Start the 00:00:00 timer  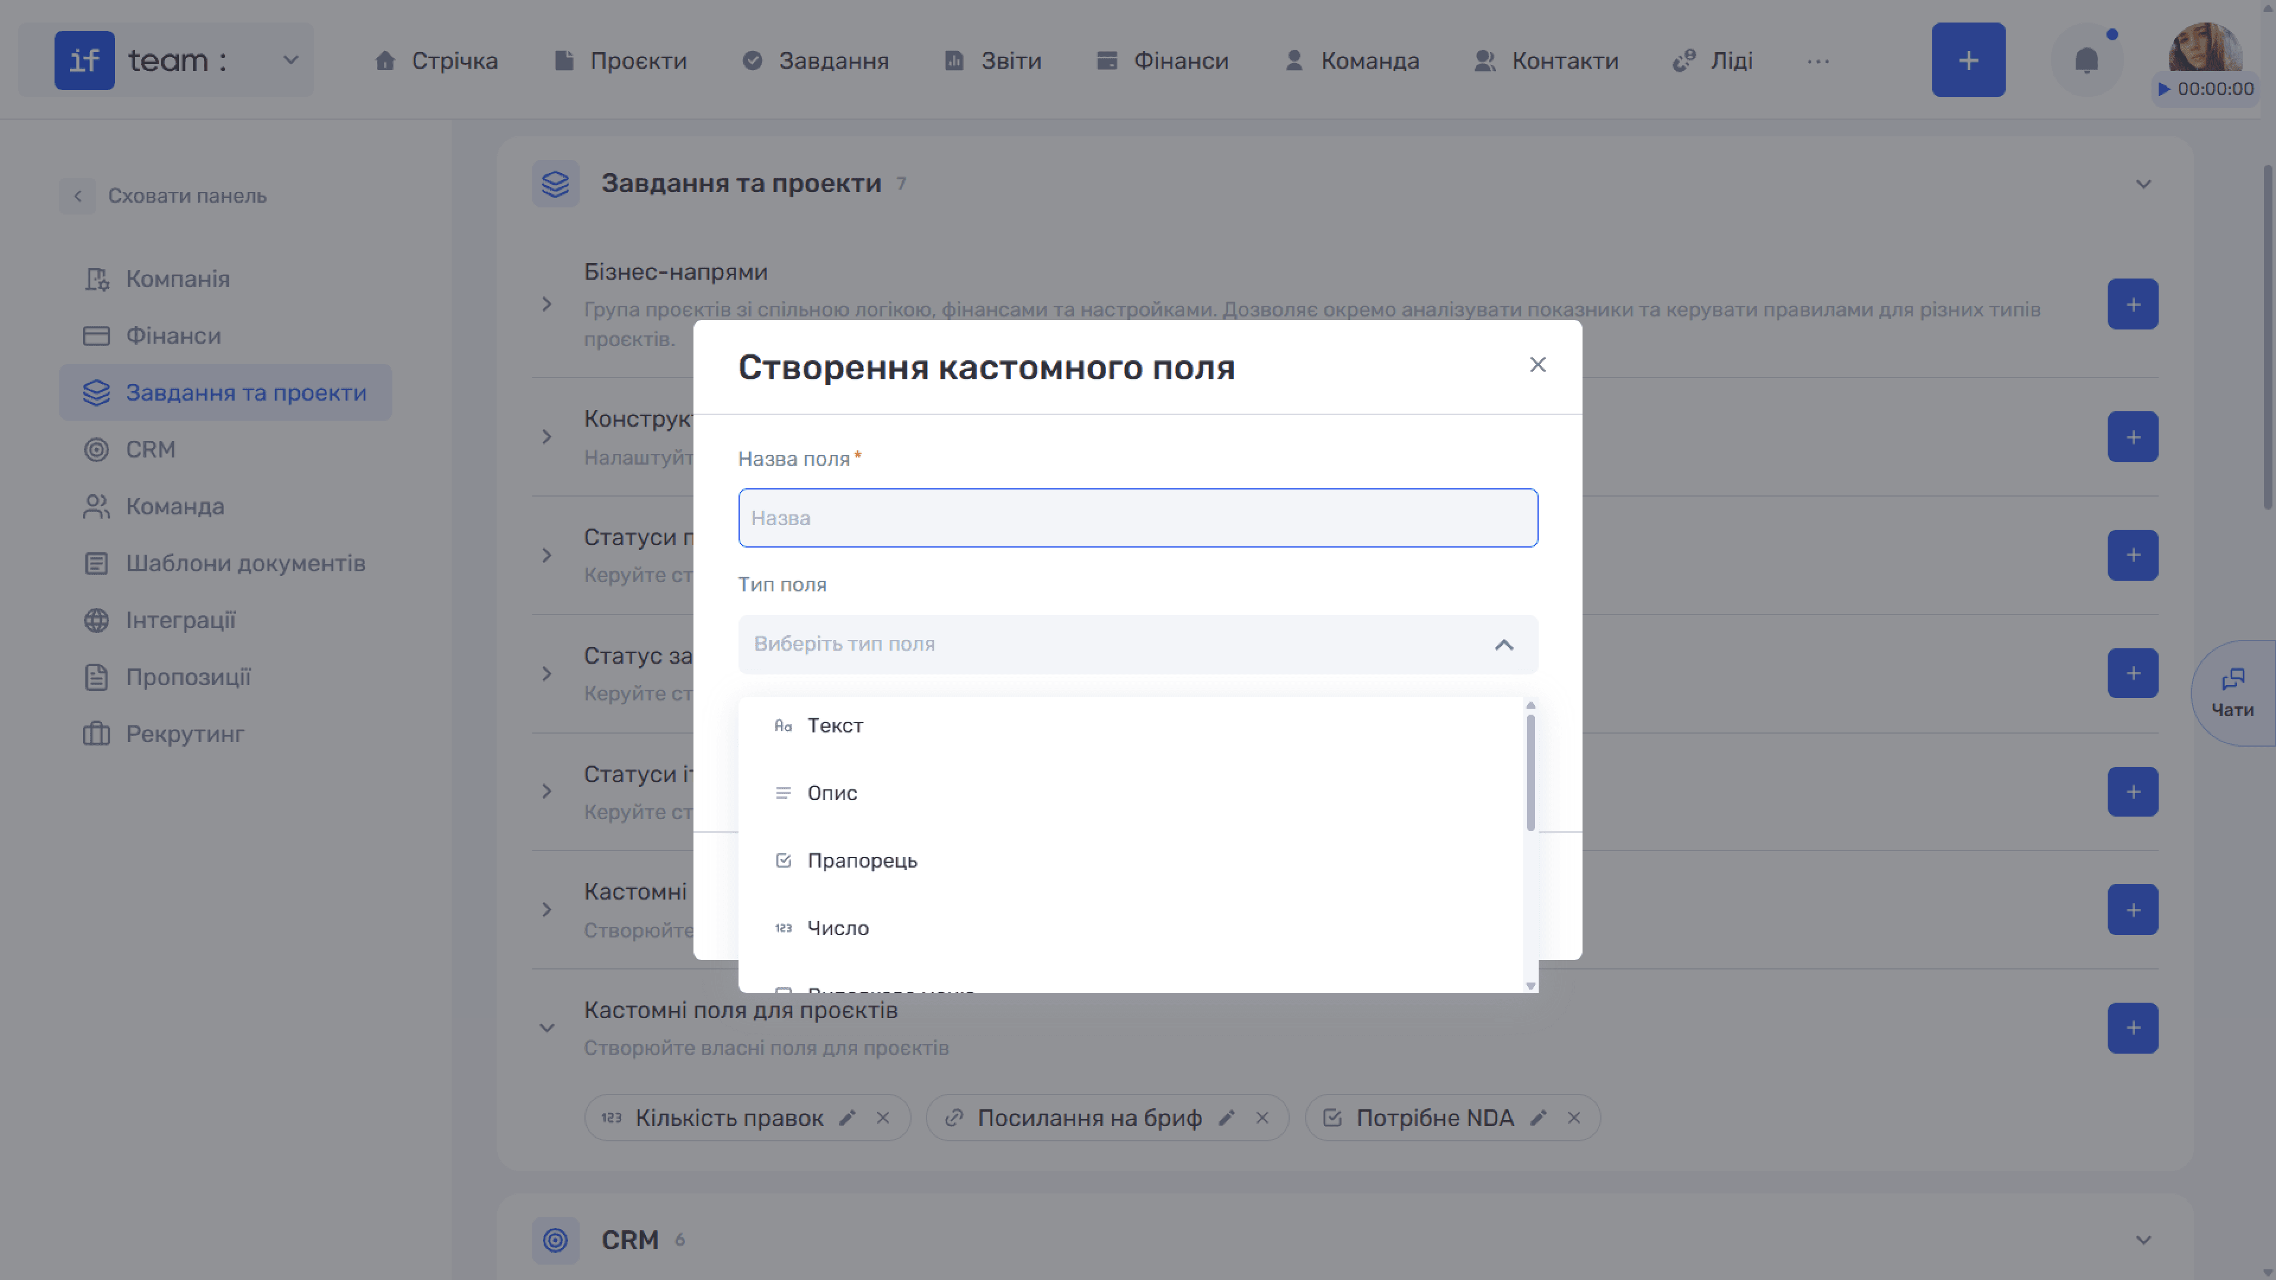[x=2205, y=89]
